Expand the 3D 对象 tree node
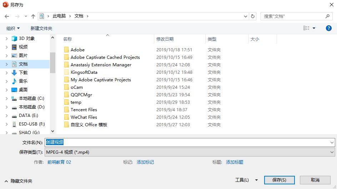Viewport: 337px width, 189px height. click(6, 39)
